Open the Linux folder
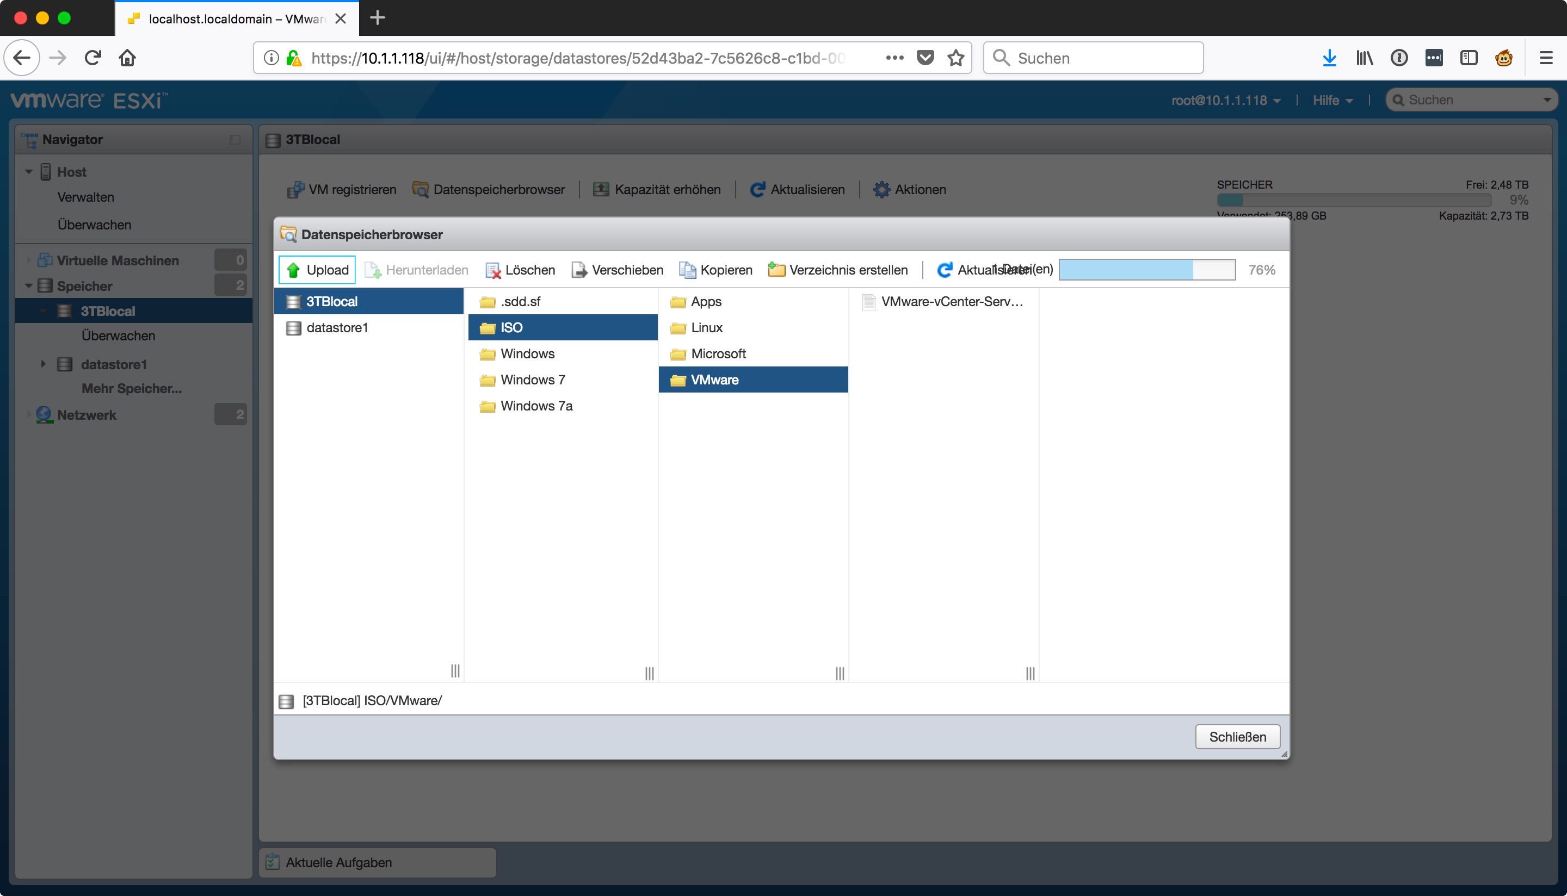This screenshot has height=896, width=1567. pyautogui.click(x=753, y=327)
